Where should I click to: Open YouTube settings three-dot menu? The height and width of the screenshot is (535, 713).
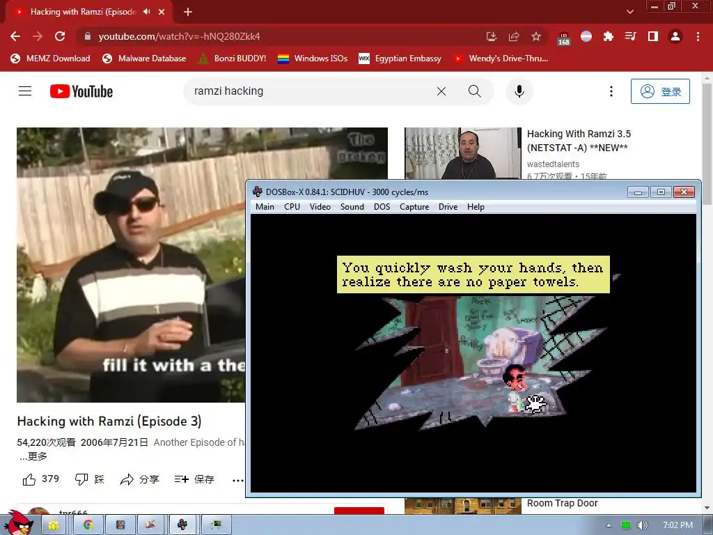coord(611,91)
